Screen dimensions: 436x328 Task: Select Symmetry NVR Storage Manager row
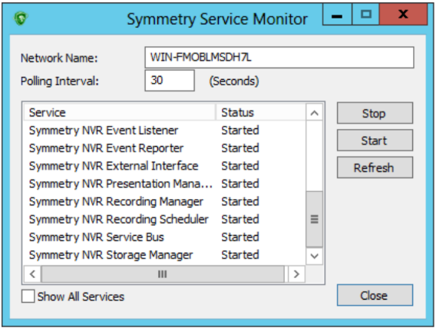[x=164, y=255]
